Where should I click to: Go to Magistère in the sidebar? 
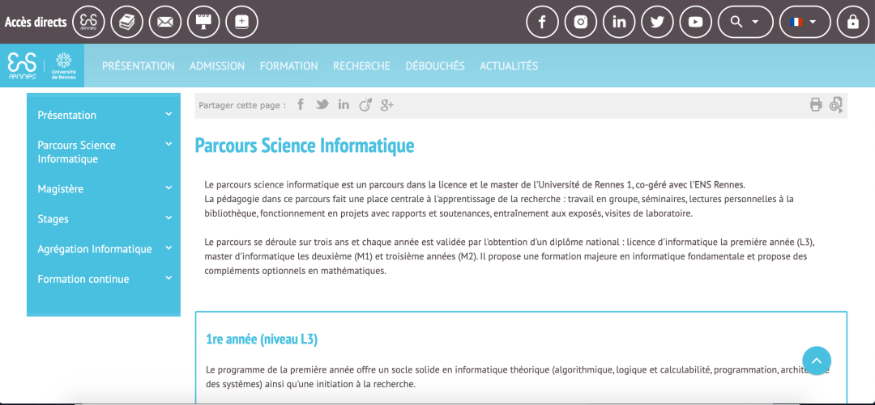pyautogui.click(x=60, y=189)
